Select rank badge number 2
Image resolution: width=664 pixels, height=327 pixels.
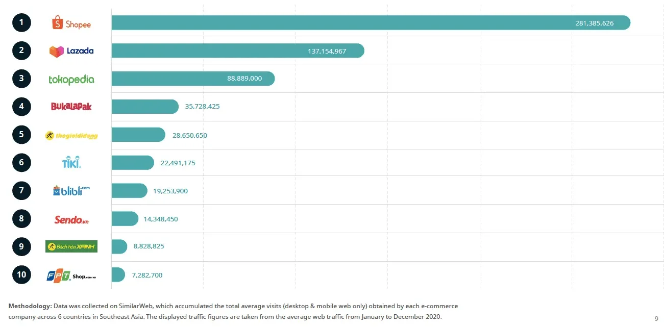pyautogui.click(x=21, y=51)
